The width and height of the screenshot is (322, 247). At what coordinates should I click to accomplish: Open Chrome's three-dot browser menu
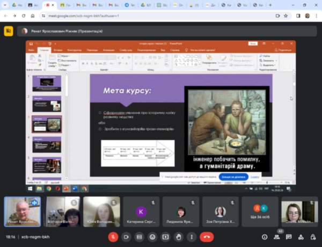[316, 16]
